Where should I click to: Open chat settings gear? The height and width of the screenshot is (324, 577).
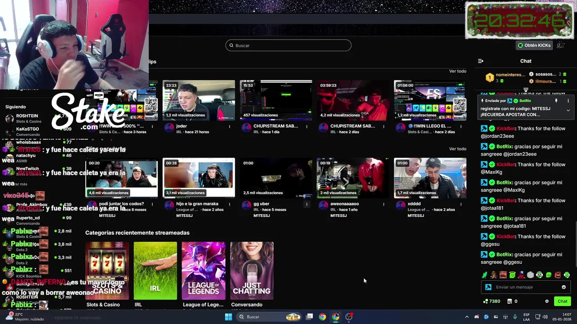coord(547,301)
